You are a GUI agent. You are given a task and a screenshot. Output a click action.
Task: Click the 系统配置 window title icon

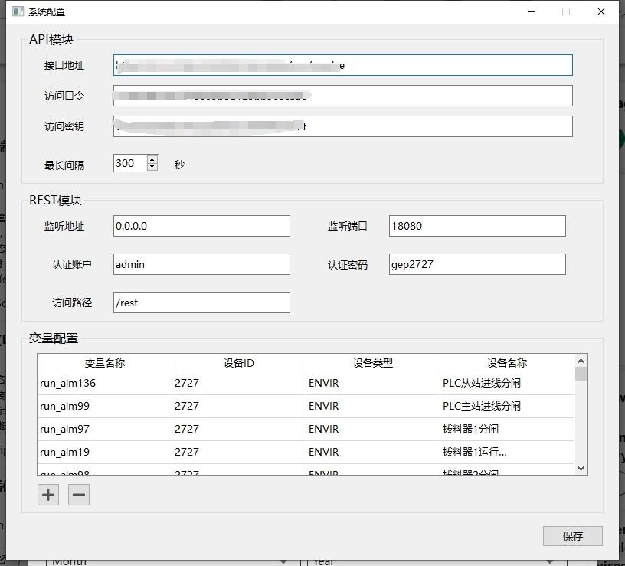18,11
